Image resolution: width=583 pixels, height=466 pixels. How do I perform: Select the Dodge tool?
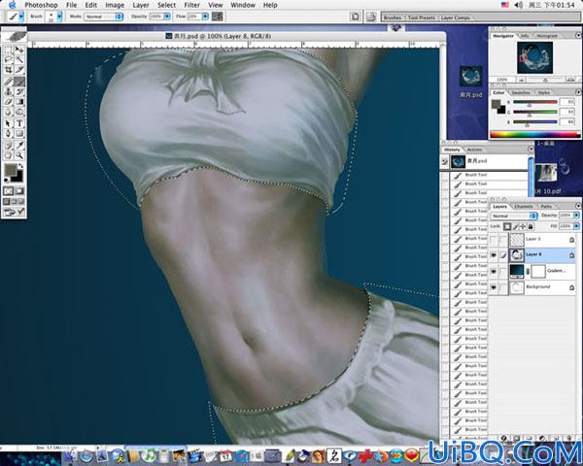coord(19,112)
